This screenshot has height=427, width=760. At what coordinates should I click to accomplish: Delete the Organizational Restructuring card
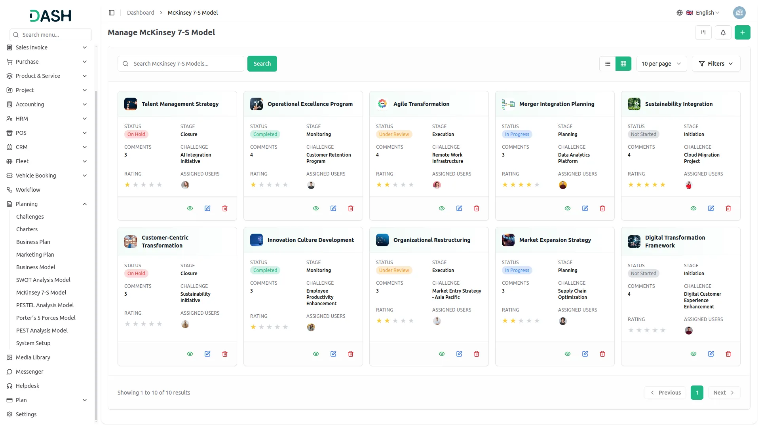point(477,354)
